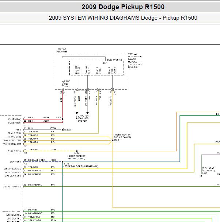Click the "INPUT SPD SIG" pin label

13,172
